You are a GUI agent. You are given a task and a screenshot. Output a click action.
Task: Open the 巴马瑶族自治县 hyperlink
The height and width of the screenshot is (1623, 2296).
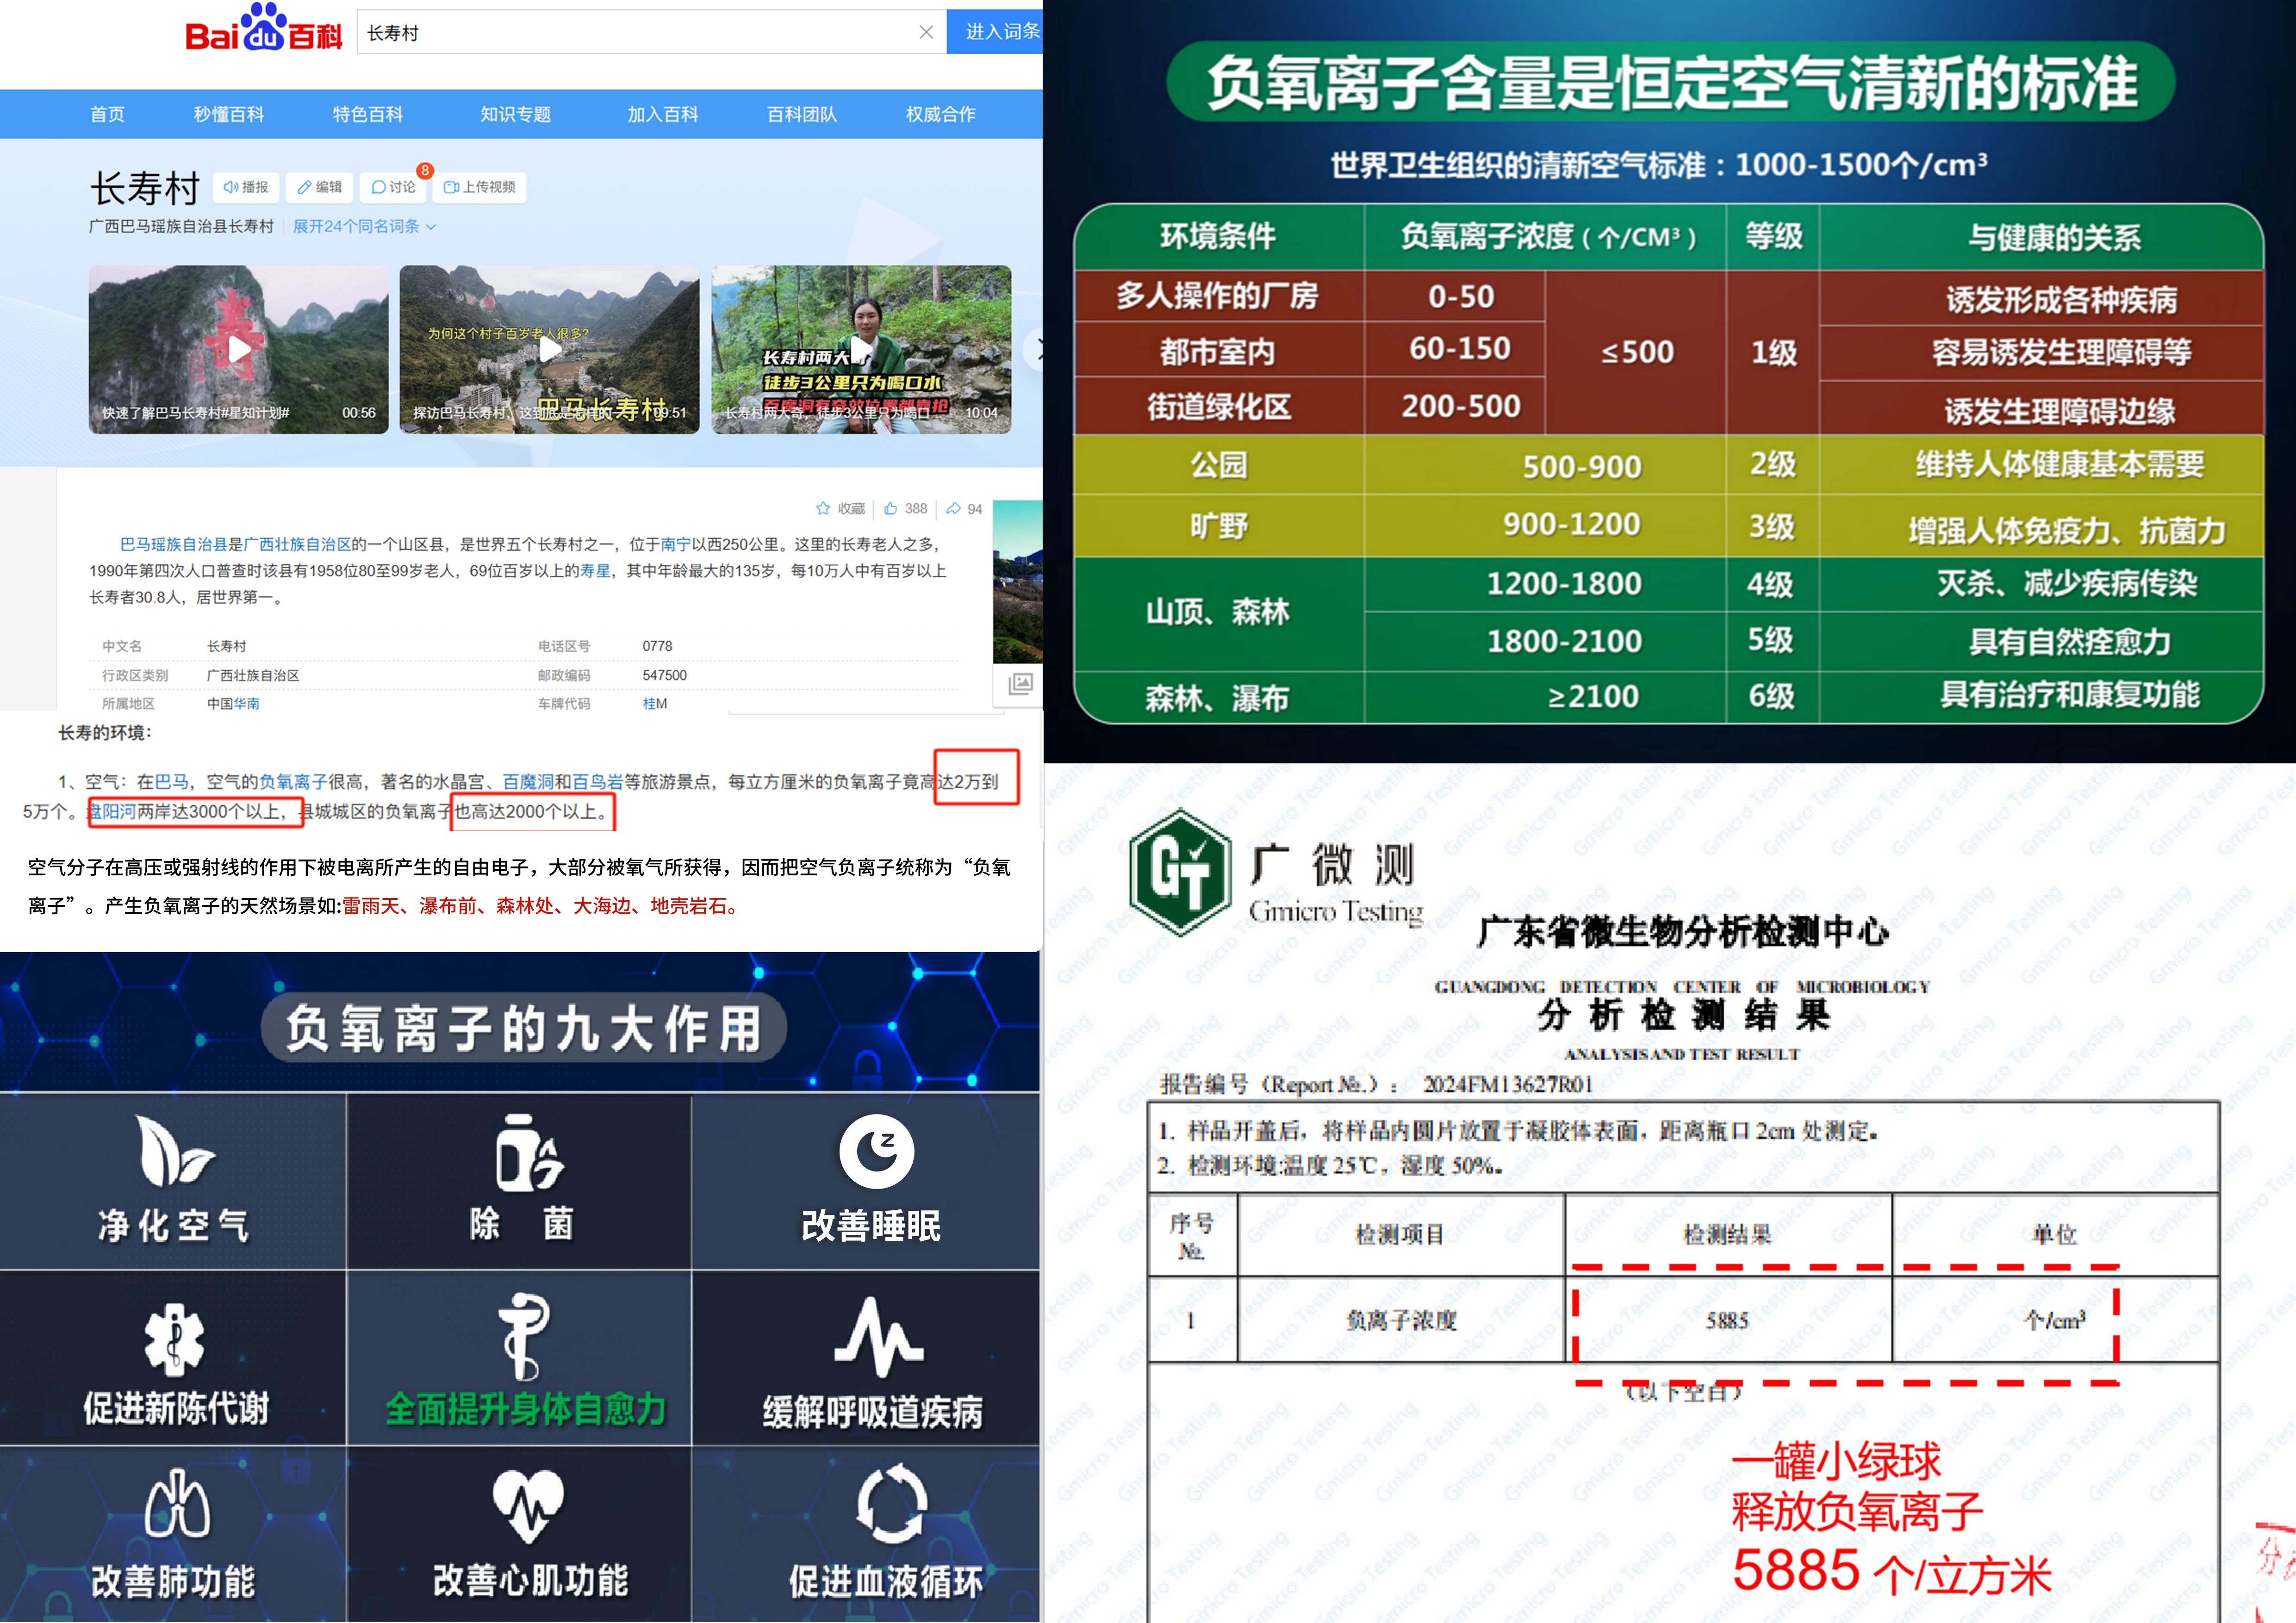[174, 545]
